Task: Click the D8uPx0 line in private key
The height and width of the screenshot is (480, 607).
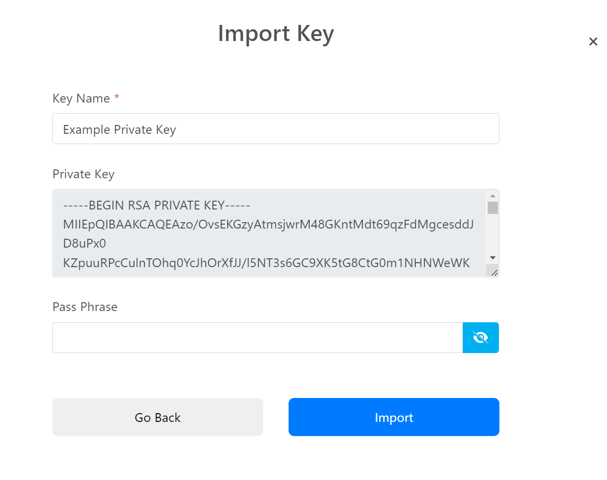Action: [x=85, y=243]
